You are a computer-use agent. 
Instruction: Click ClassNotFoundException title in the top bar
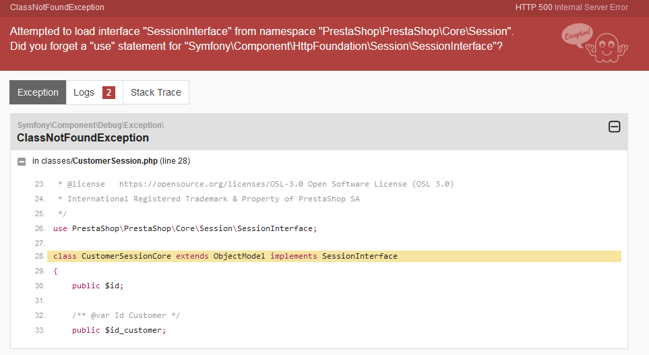57,7
